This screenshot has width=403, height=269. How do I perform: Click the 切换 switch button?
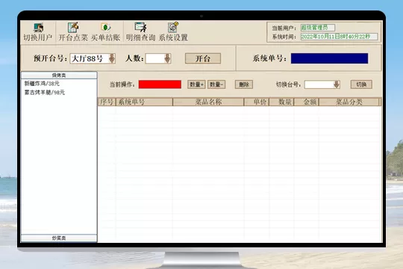[361, 84]
